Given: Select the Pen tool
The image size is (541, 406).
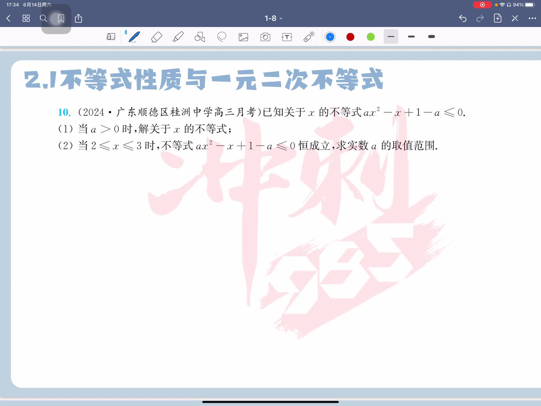Looking at the screenshot, I should 134,37.
